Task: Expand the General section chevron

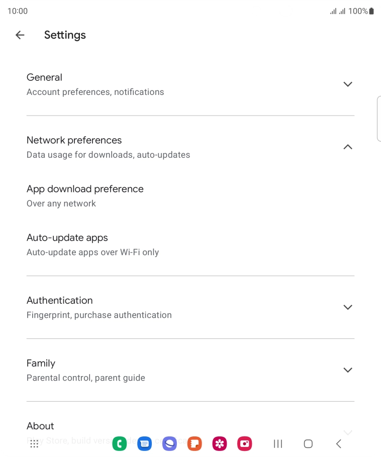Action: (347, 84)
